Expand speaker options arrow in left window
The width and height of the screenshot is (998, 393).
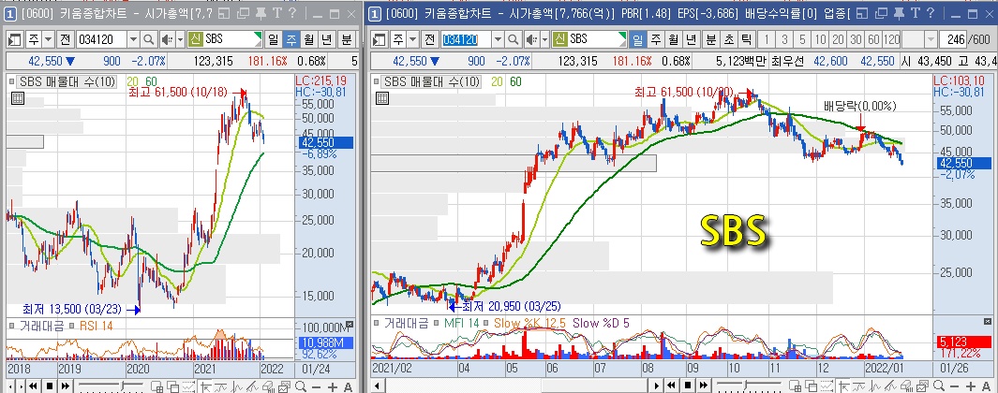point(180,39)
